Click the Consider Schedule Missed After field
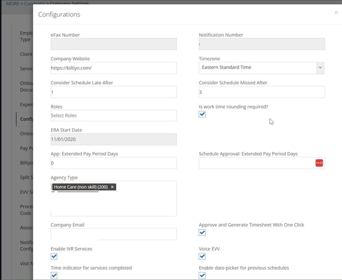Viewport: 342px width, 280px height. tap(261, 92)
